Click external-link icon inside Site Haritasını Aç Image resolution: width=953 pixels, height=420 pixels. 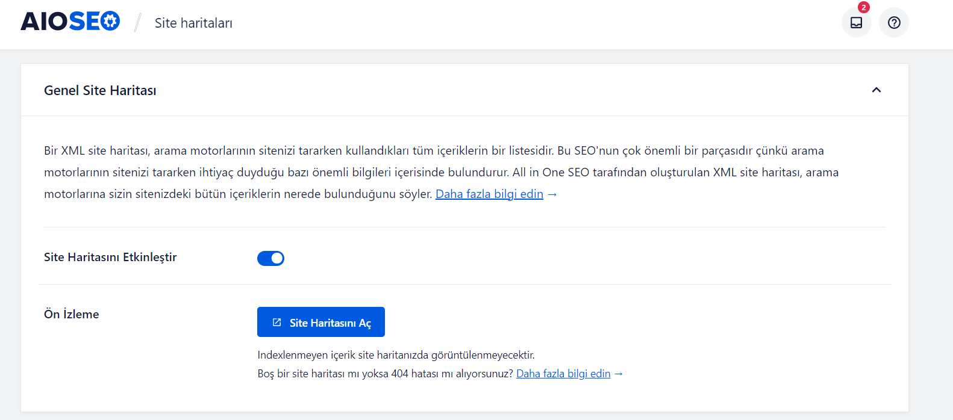tap(277, 323)
